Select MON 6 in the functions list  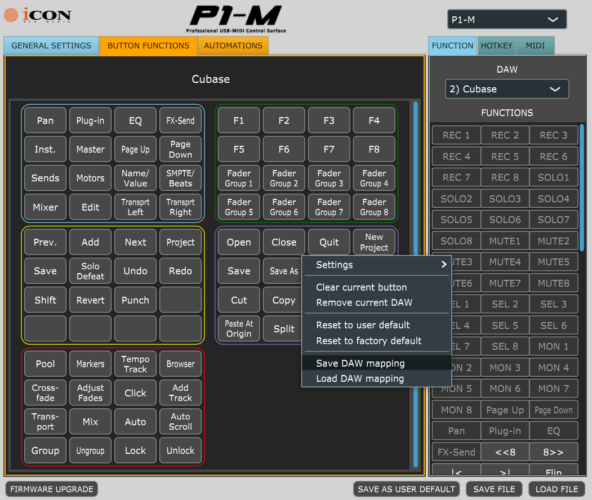pyautogui.click(x=505, y=389)
